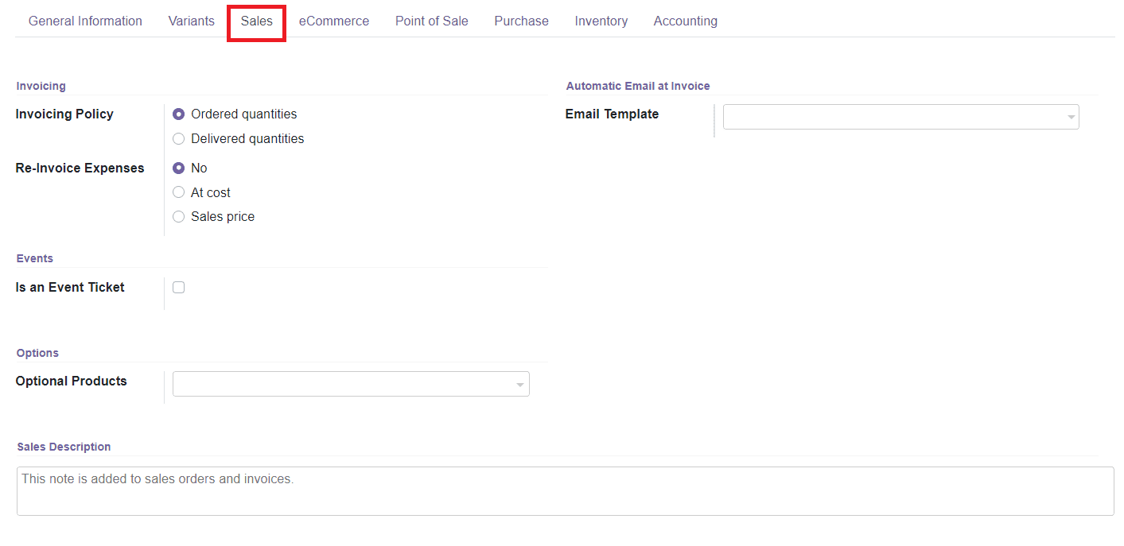Select the currently active Sales tab

(256, 21)
